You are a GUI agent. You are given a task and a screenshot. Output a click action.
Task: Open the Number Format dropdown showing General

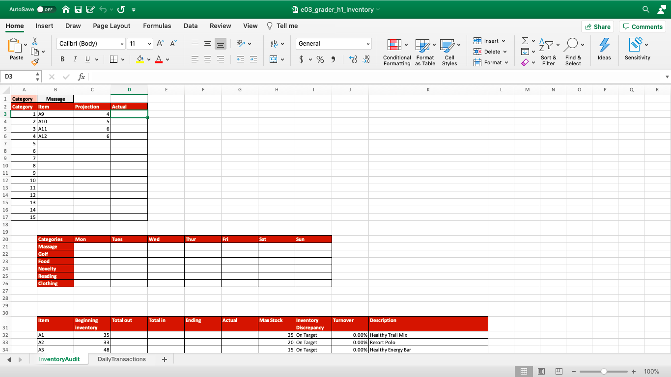click(334, 44)
